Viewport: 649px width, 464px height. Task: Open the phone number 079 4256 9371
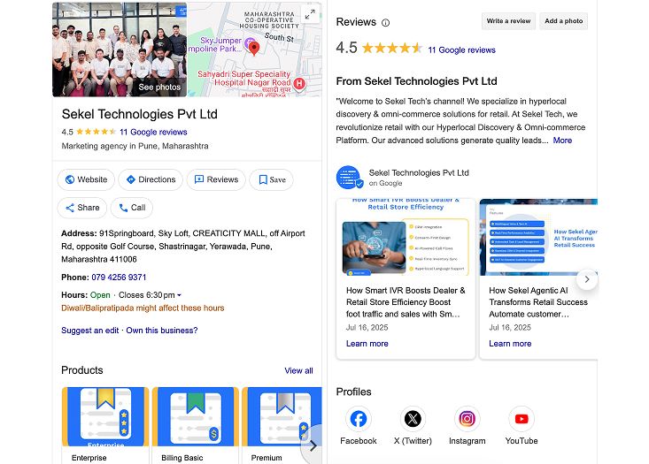click(x=119, y=278)
